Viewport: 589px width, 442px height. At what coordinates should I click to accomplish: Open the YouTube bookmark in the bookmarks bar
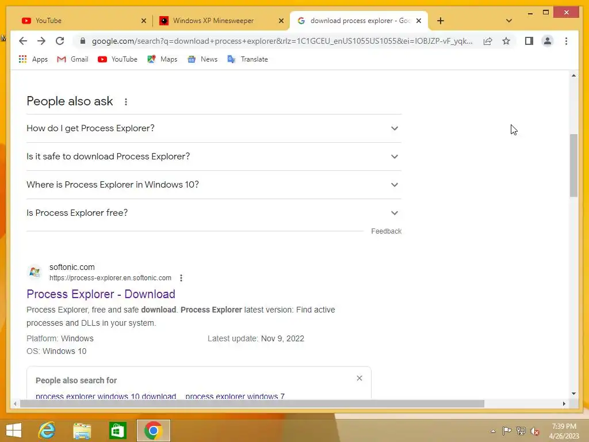pos(117,59)
